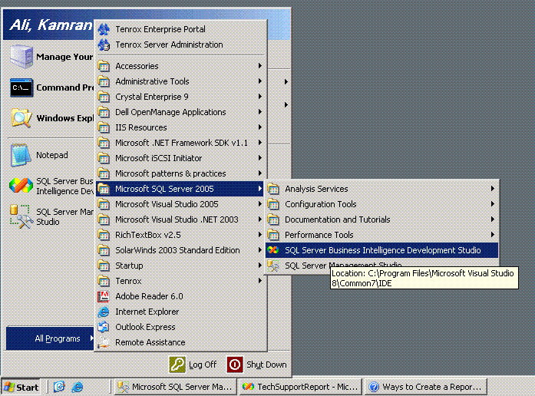Screen dimensions: 535x396
Task: Launch Tenrox Server Administration icon
Action: [x=104, y=45]
